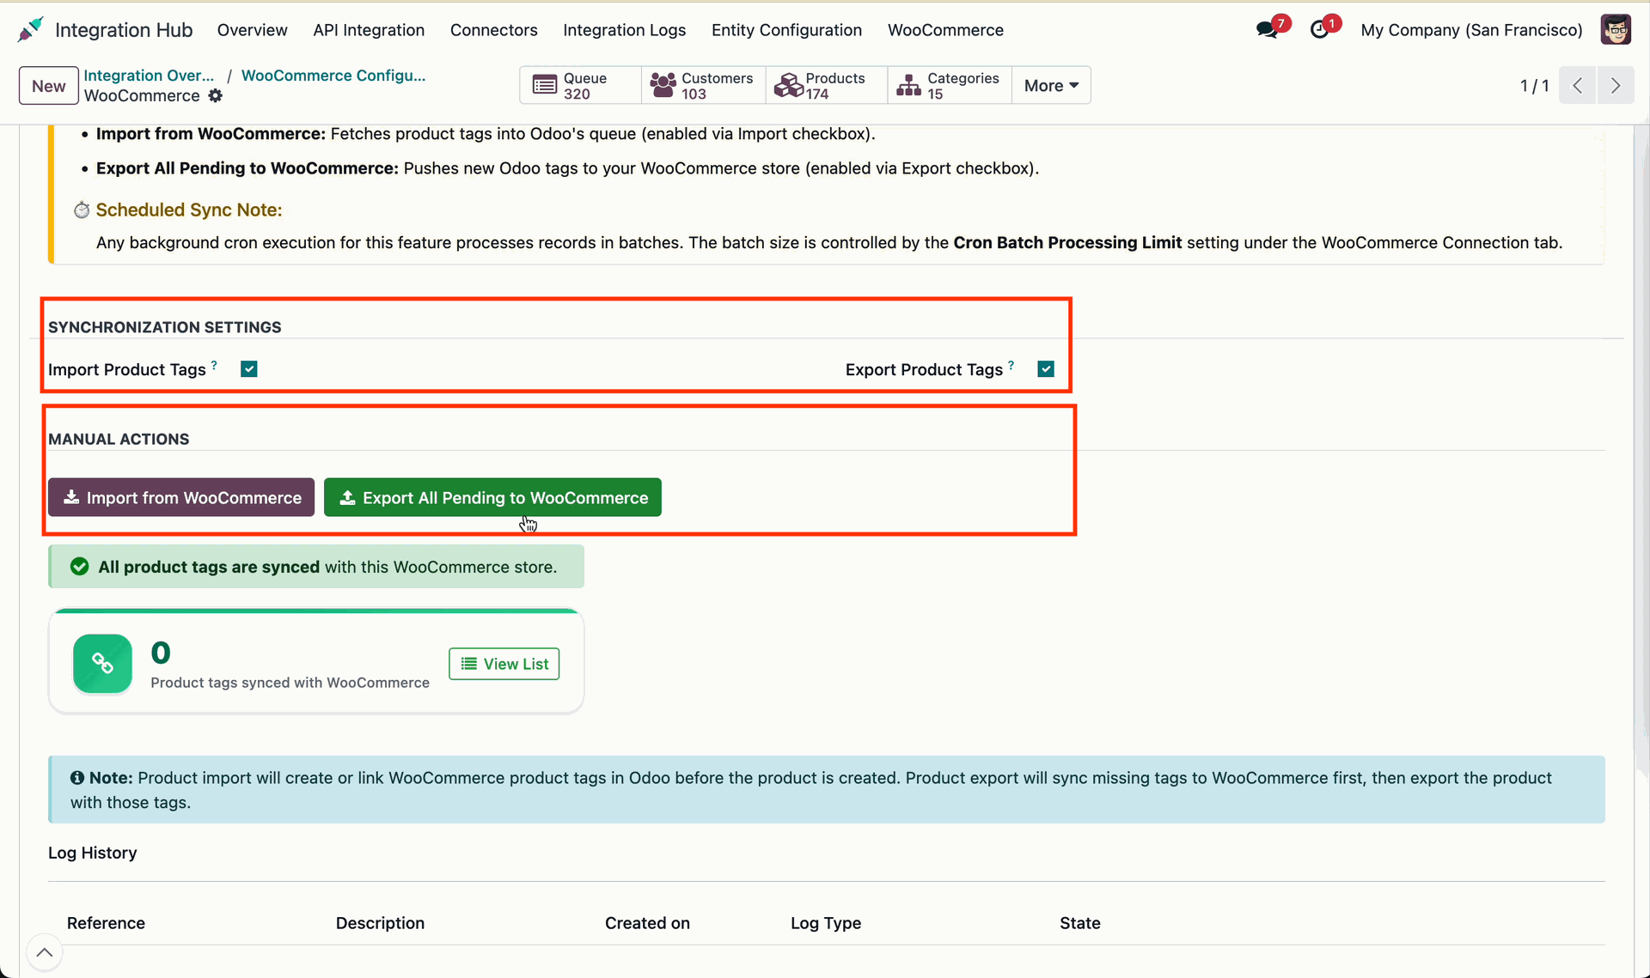Click the gear icon next to WooCommerce

tap(215, 96)
